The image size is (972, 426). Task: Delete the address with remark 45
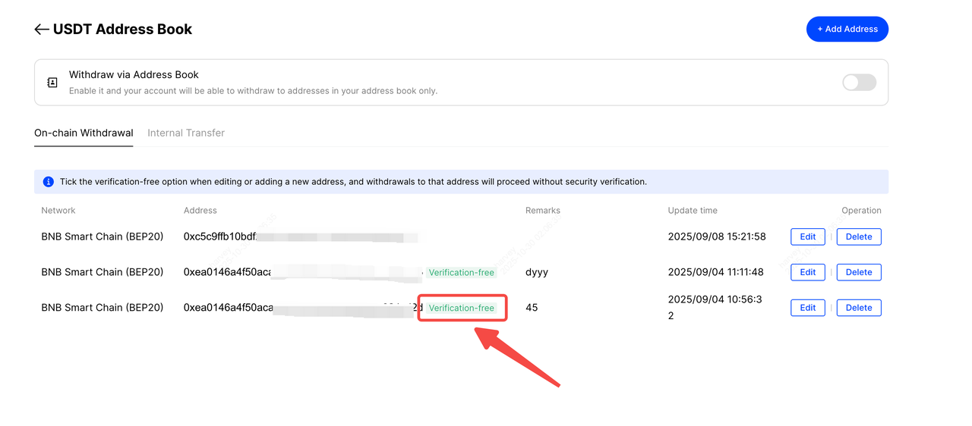(x=859, y=308)
